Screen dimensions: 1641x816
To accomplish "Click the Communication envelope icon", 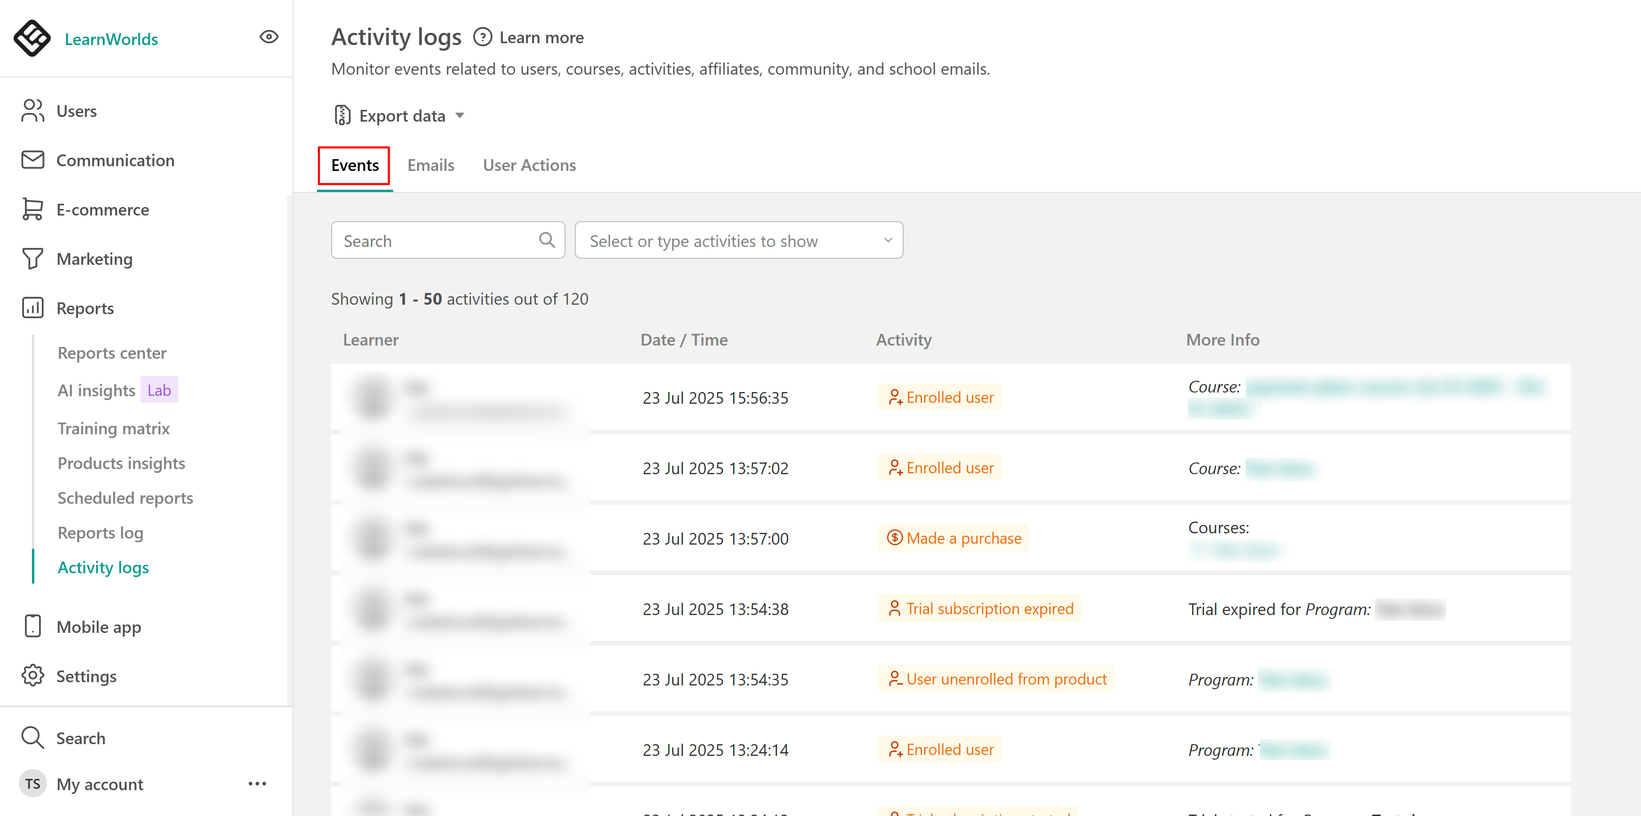I will [32, 160].
